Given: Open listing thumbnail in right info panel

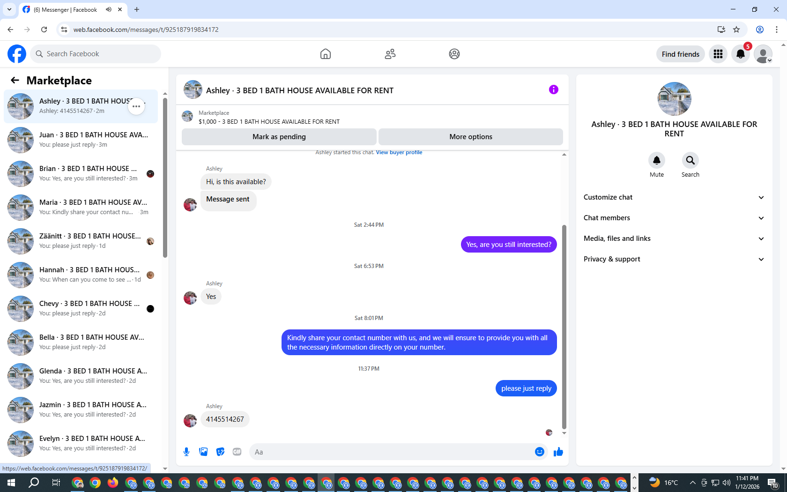Looking at the screenshot, I should pos(674,99).
